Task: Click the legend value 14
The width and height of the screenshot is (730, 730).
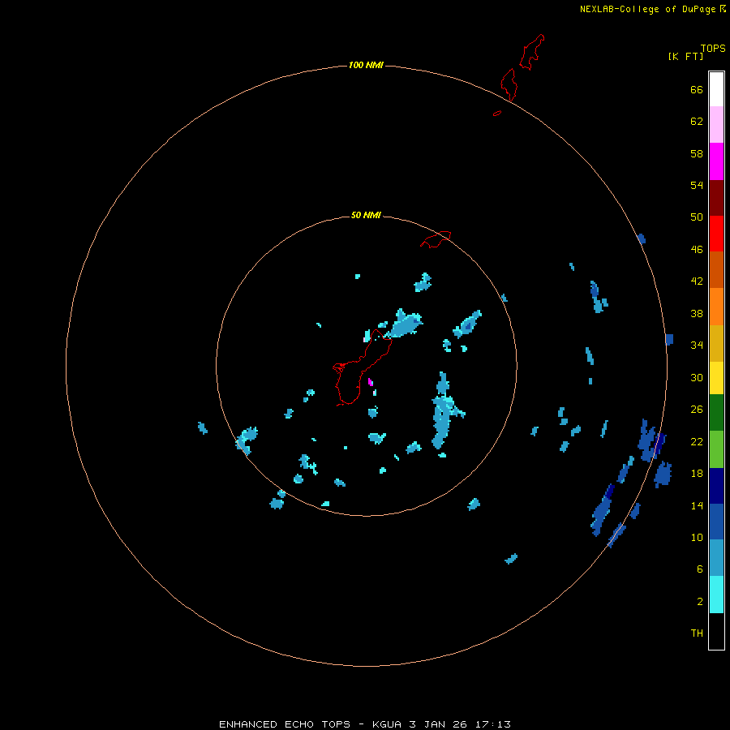Action: coord(697,505)
